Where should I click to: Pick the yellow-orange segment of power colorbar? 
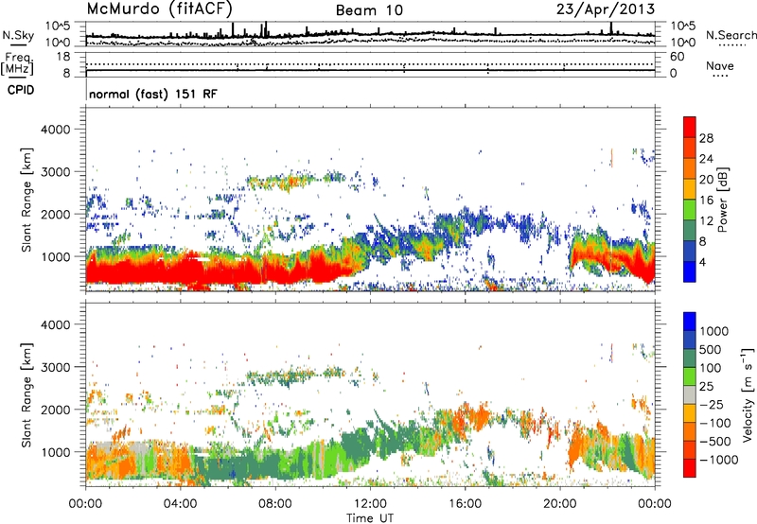click(690, 188)
